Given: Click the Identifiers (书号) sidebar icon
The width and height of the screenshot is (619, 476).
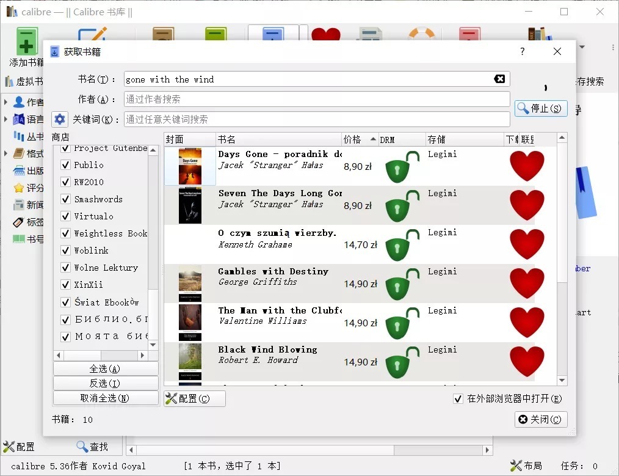Looking at the screenshot, I should (x=18, y=239).
